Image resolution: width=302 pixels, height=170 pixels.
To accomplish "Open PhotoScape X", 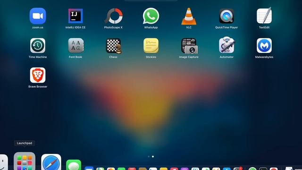I will (113, 16).
